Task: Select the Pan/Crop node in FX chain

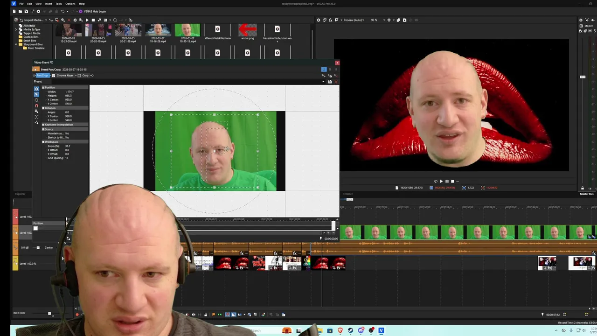Action: click(42, 75)
